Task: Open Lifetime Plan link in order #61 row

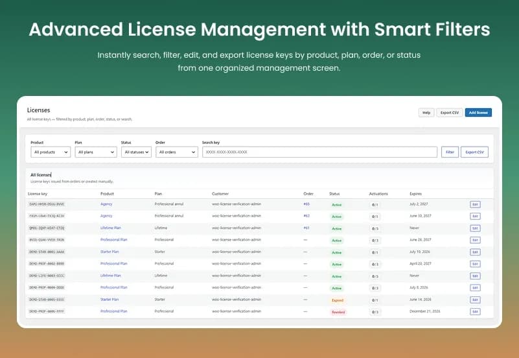Action: (x=111, y=228)
